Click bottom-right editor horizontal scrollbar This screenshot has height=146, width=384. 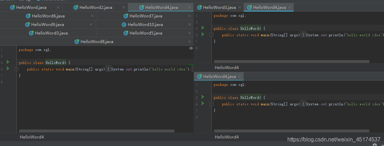coord(292,131)
